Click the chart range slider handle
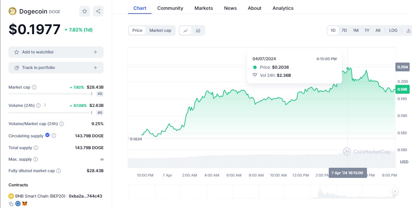Viewport: 412px width, 208px height. [395, 191]
